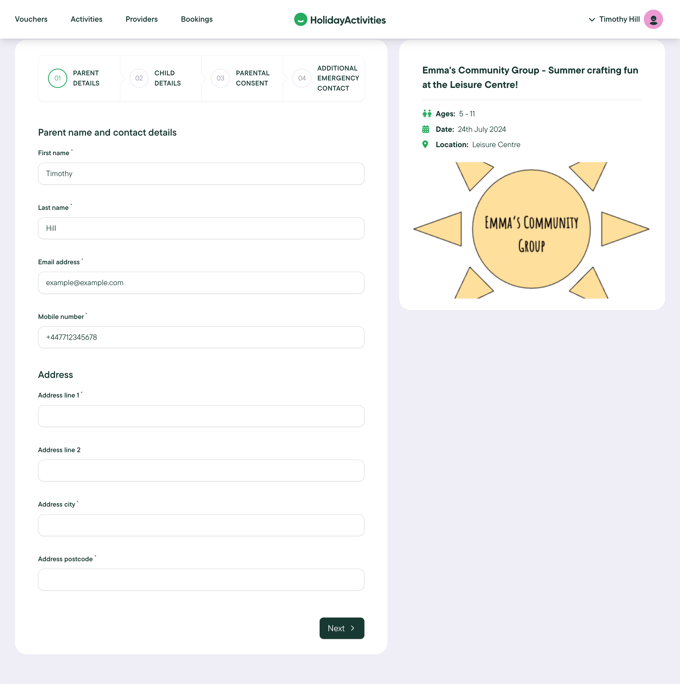This screenshot has height=684, width=680.
Task: Click step 02 circle indicator
Action: point(139,78)
